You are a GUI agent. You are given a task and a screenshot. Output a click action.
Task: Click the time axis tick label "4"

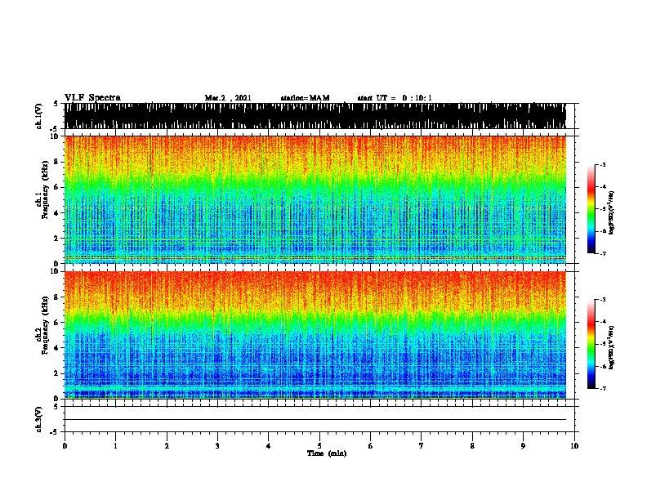[269, 446]
